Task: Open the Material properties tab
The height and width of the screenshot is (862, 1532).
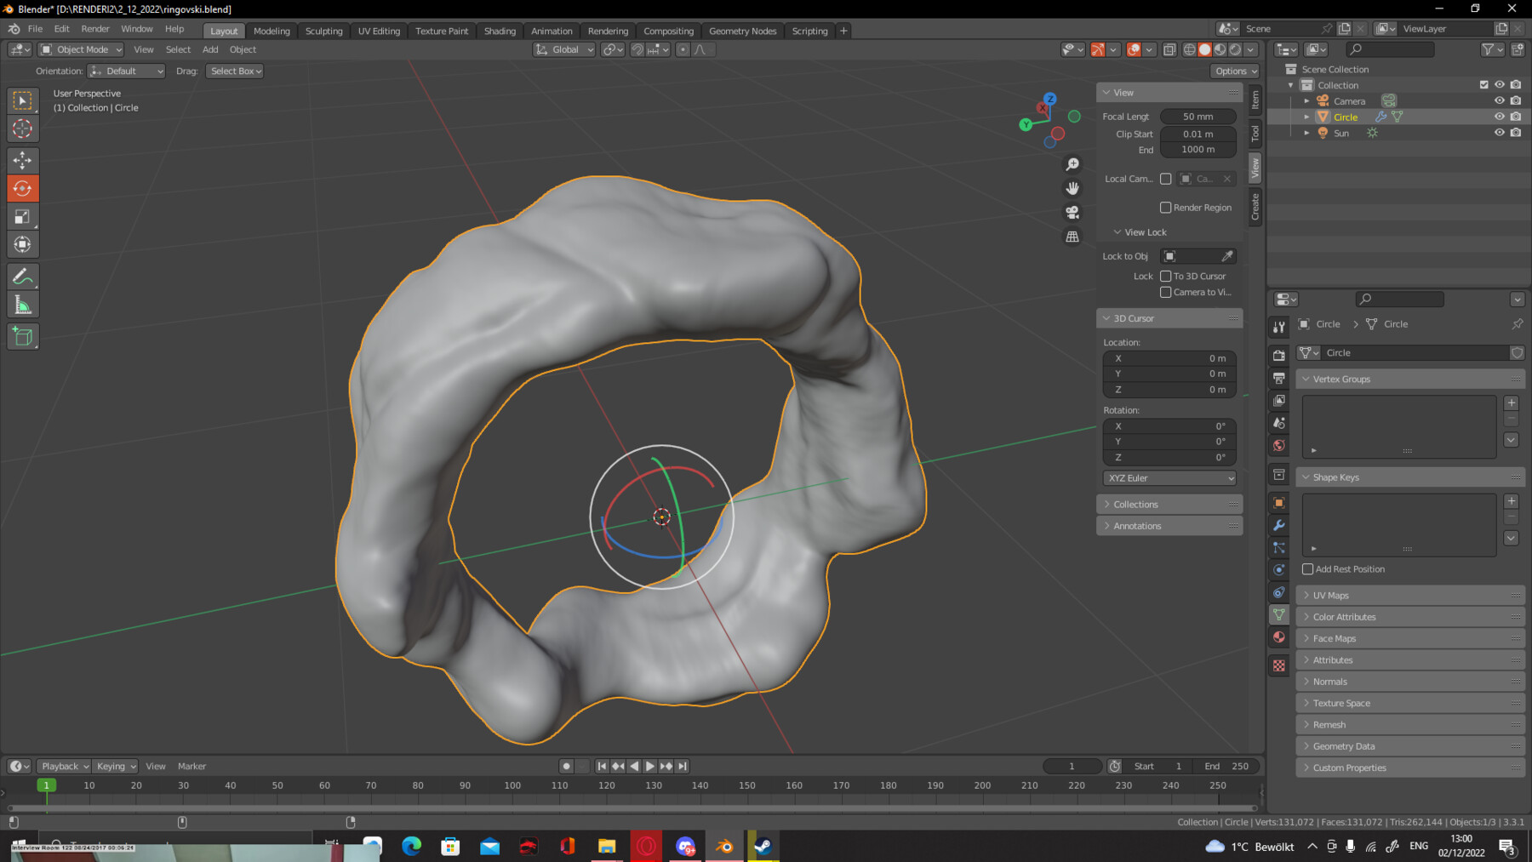Action: coord(1279,637)
